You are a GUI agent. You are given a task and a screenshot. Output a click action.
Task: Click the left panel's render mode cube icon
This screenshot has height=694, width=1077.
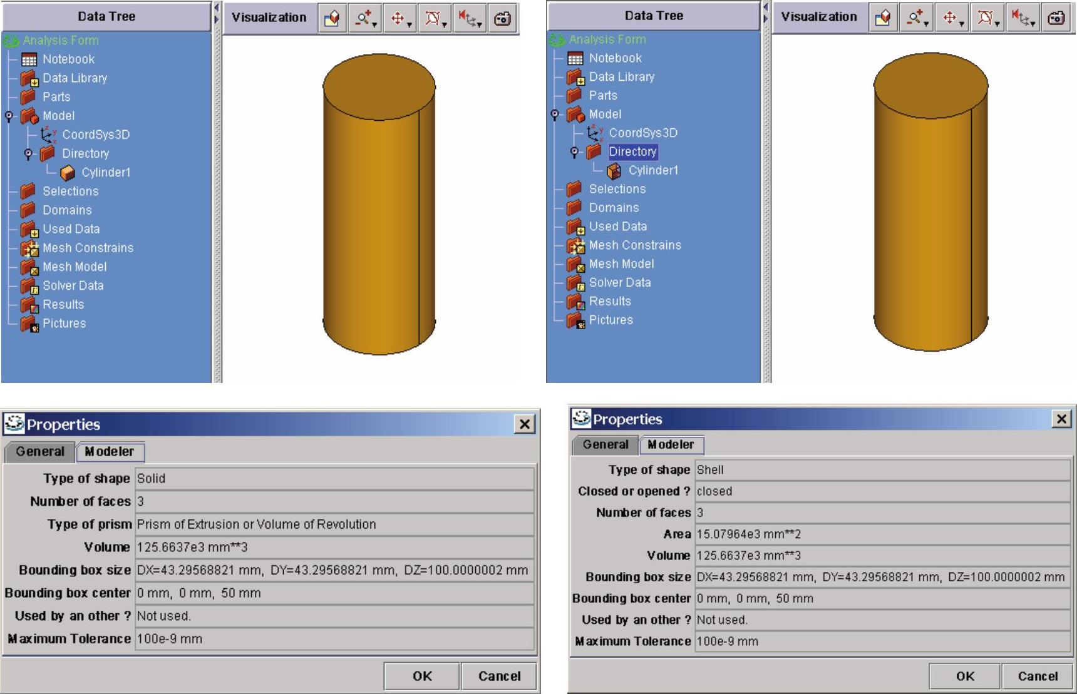coord(331,19)
